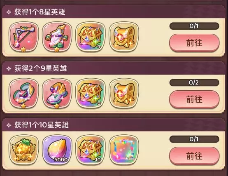Select the golden pineapple badge reward
This screenshot has height=176, width=228.
click(x=24, y=150)
